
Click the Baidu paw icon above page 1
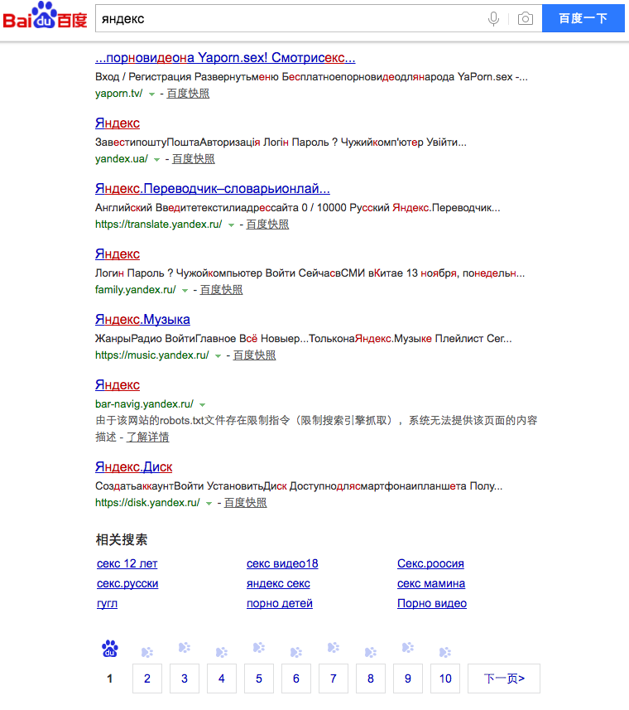(x=110, y=649)
